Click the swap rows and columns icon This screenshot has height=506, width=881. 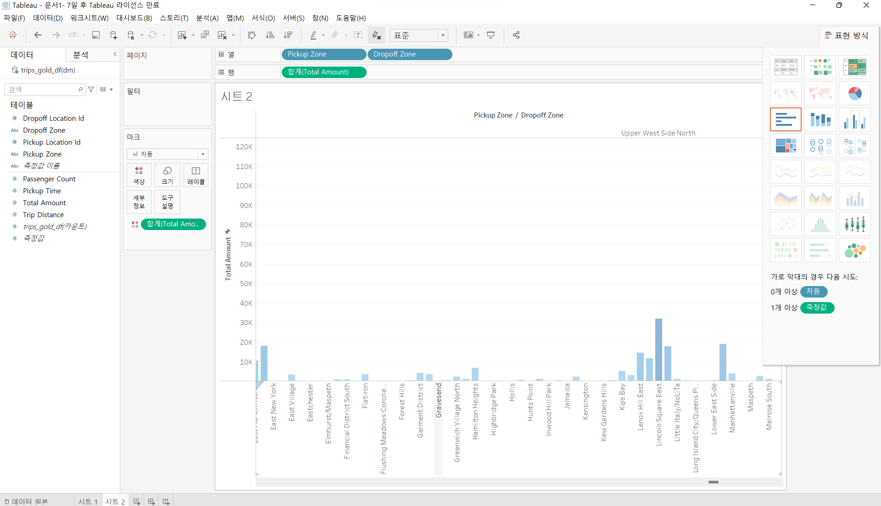(x=252, y=35)
